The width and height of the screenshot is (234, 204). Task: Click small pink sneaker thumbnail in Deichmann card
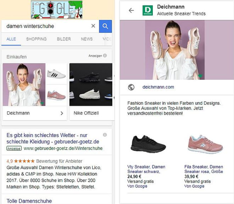tap(56, 95)
